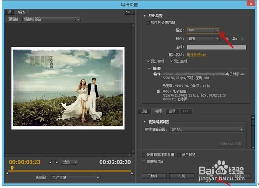This screenshot has width=259, height=188.
Task: Click the orange export range bar
Action: (x=70, y=171)
